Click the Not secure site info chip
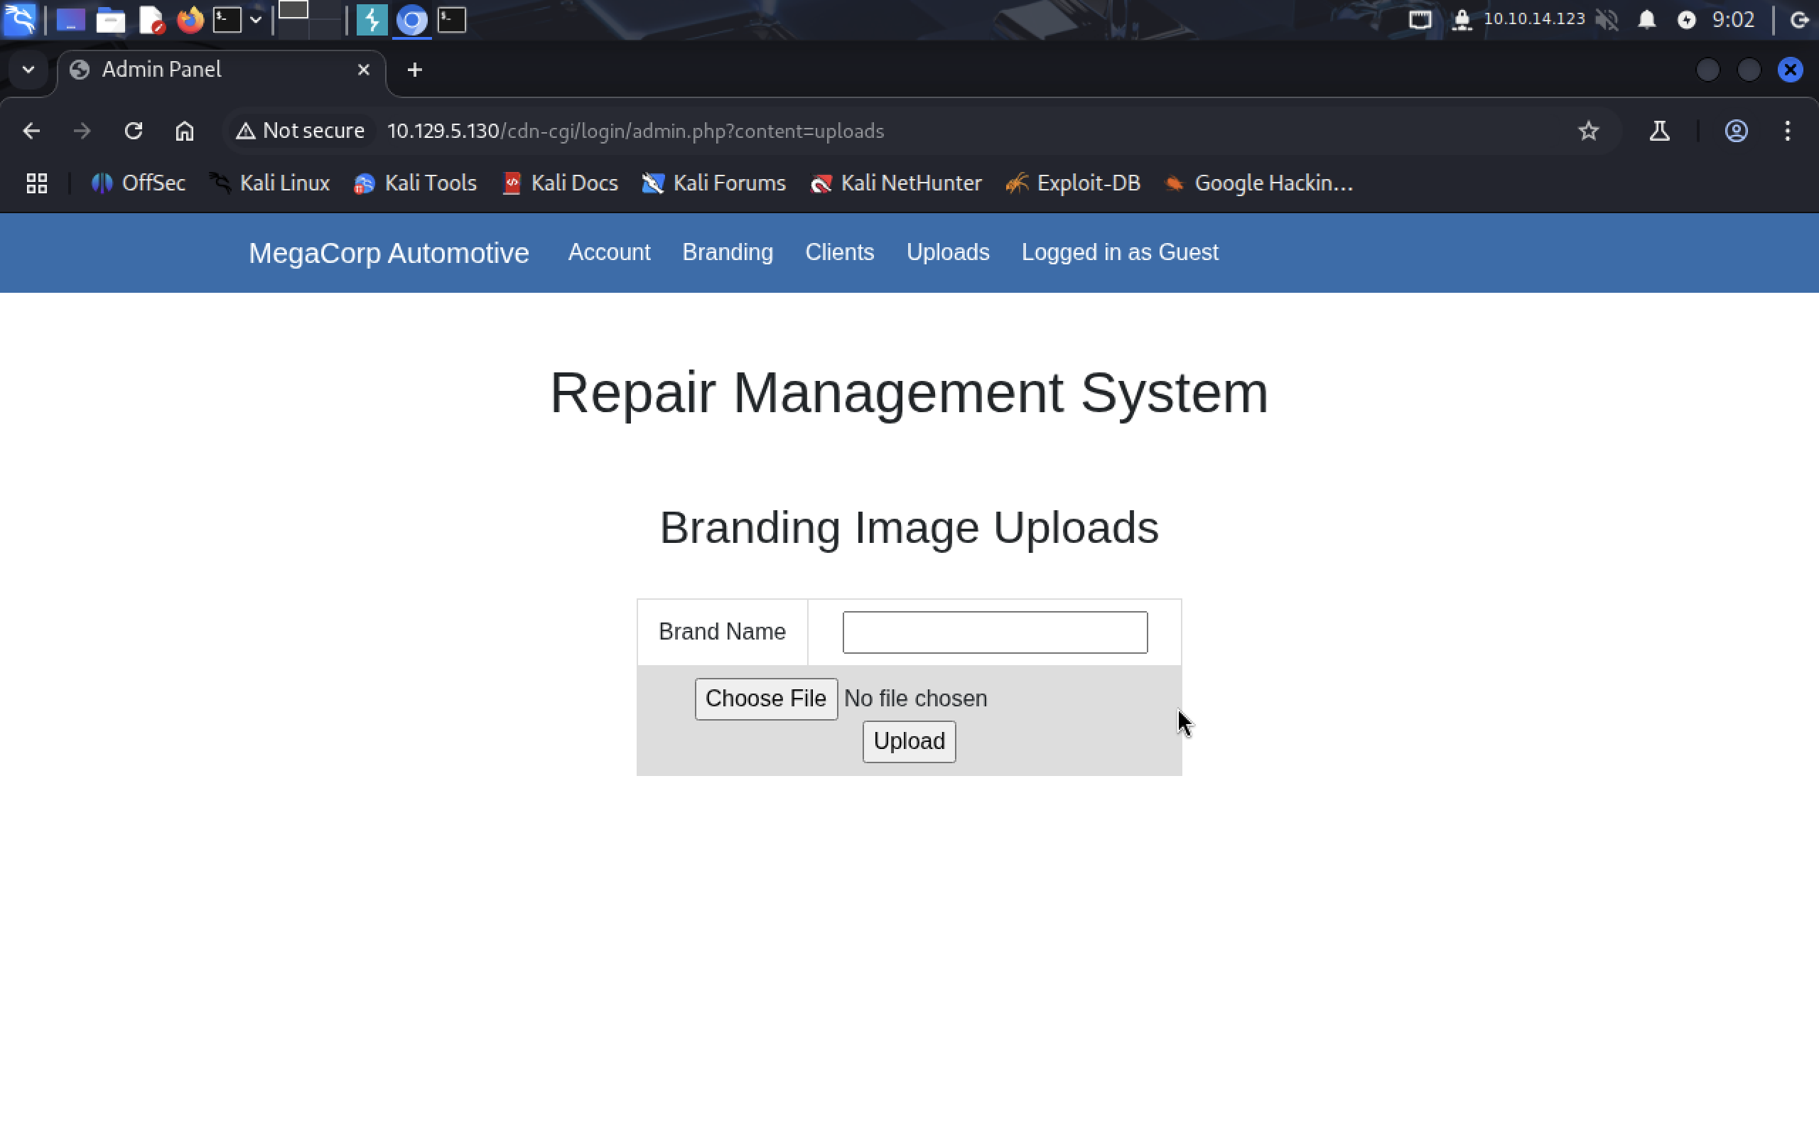The width and height of the screenshot is (1819, 1137). [x=301, y=131]
